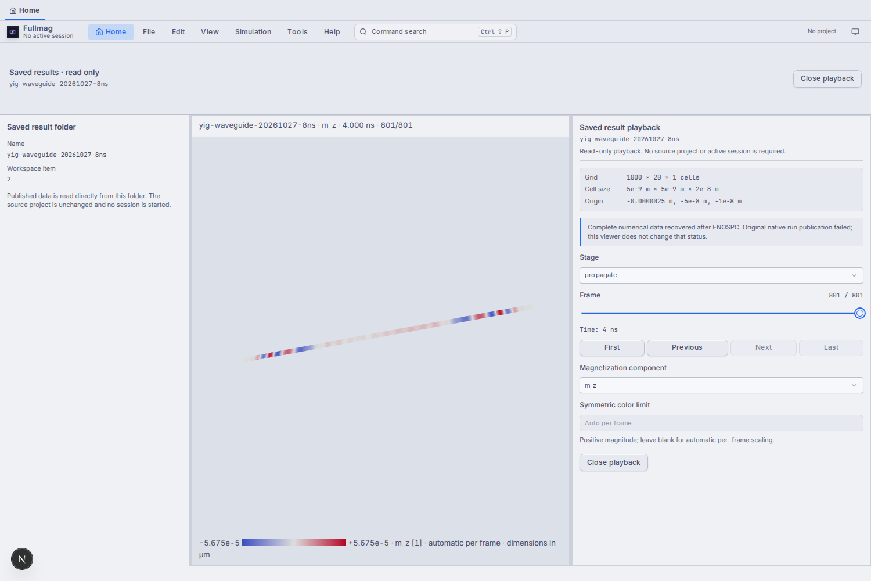Focus the Symmetric color limit field
This screenshot has width=871, height=581.
[721, 423]
